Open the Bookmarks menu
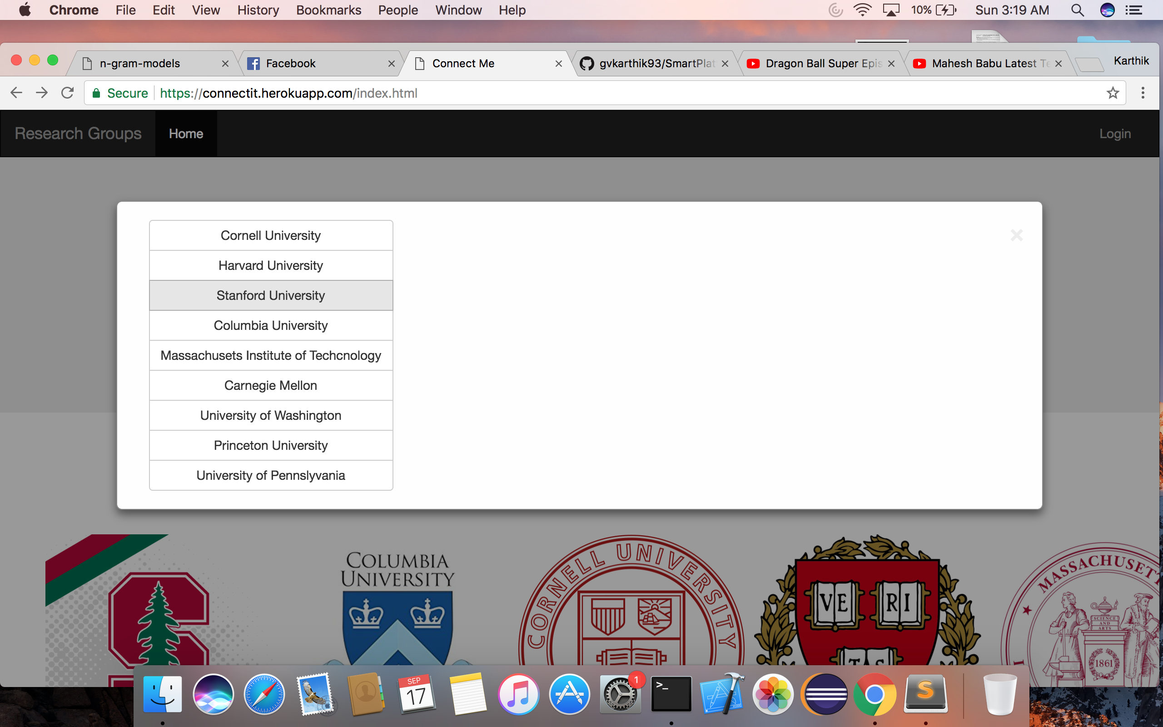This screenshot has width=1163, height=727. tap(328, 10)
